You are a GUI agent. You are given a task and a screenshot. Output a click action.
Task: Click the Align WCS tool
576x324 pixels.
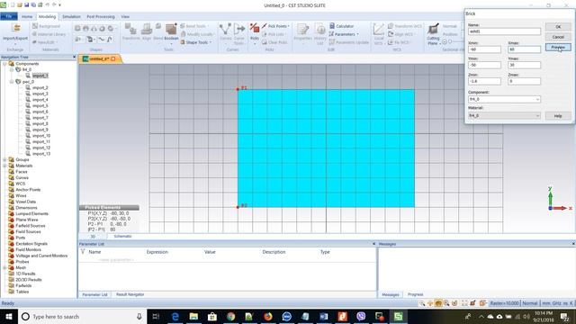tap(400, 34)
